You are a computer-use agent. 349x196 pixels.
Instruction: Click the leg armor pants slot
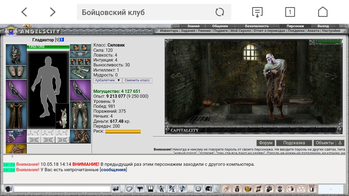click(x=80, y=115)
